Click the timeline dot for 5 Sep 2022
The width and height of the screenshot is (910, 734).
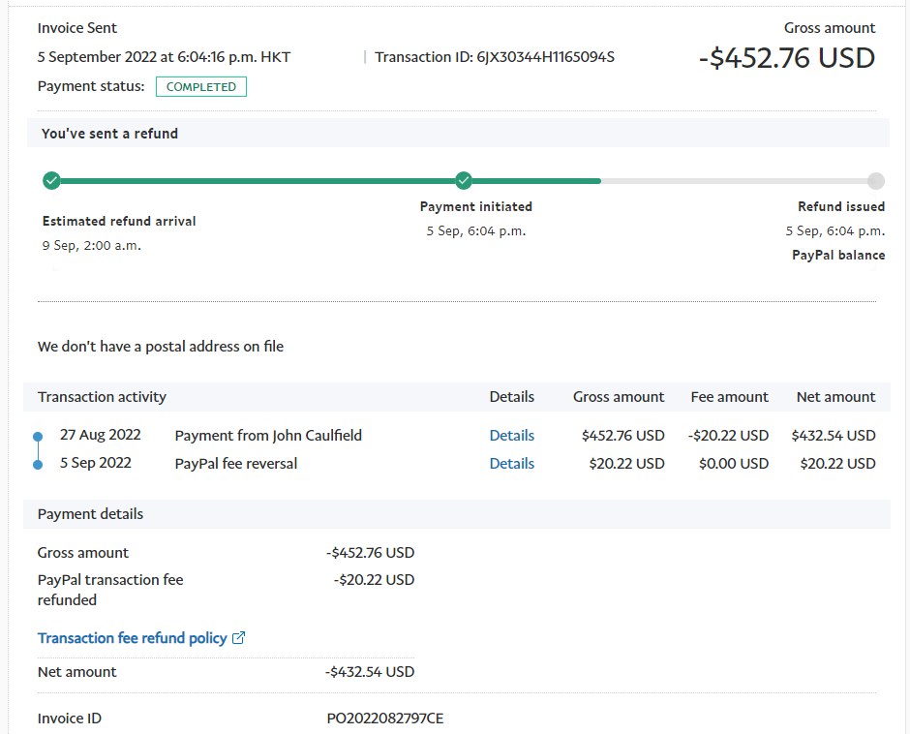coord(38,464)
